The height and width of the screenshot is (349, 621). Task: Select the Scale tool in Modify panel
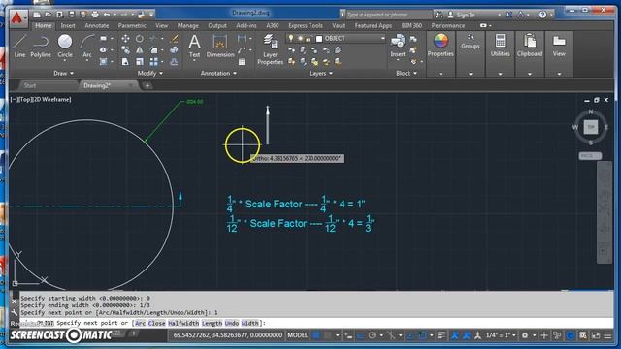point(140,62)
